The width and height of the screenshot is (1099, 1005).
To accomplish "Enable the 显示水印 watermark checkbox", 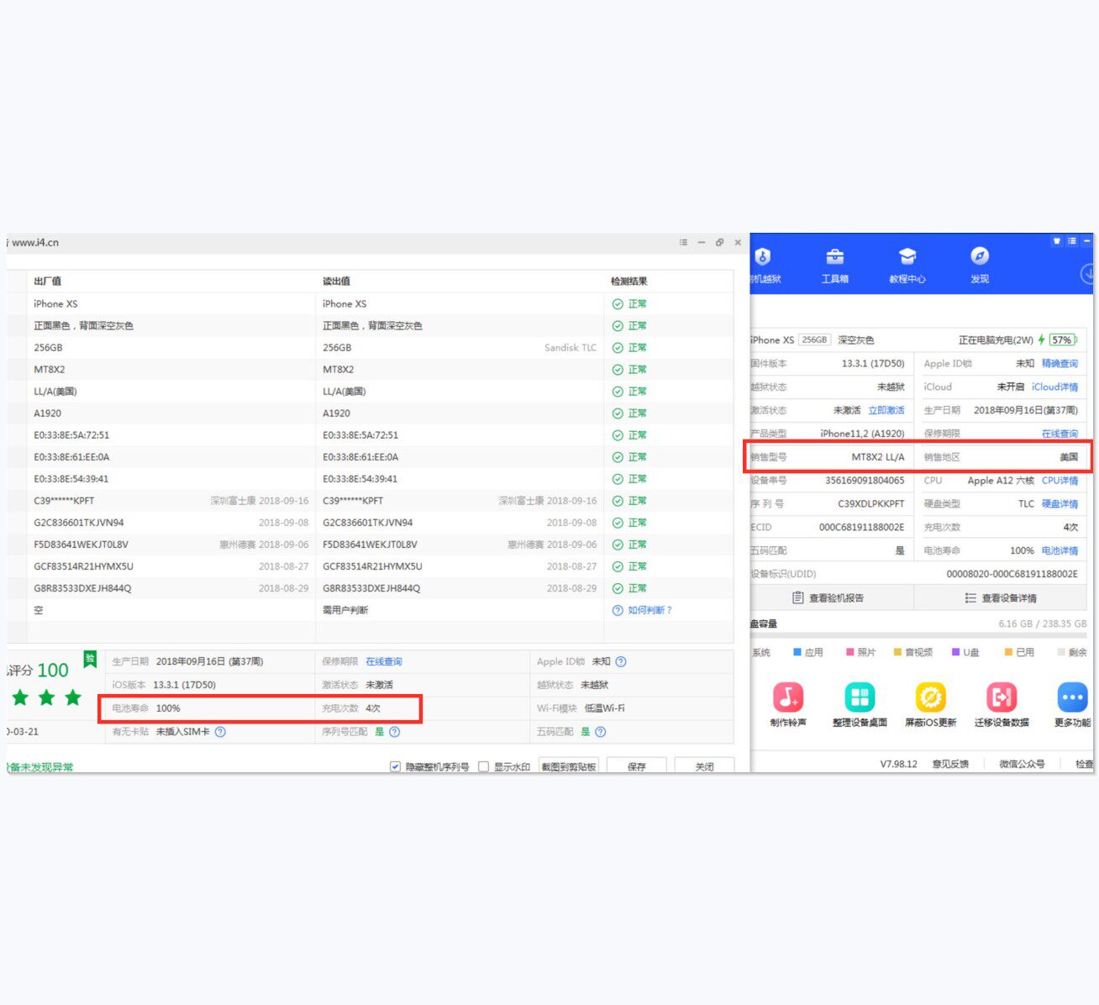I will coord(483,766).
